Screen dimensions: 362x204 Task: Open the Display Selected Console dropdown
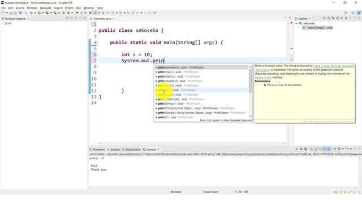343,149
